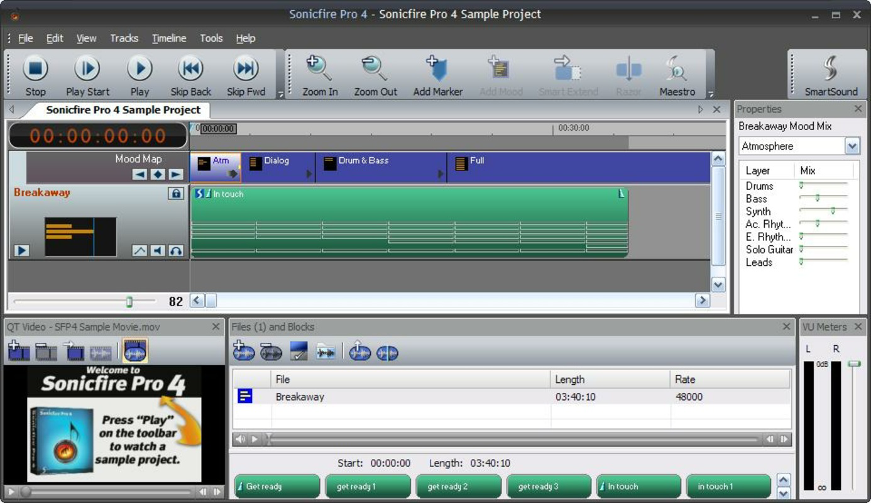
Task: Select the Dialog mood block
Action: click(x=278, y=167)
